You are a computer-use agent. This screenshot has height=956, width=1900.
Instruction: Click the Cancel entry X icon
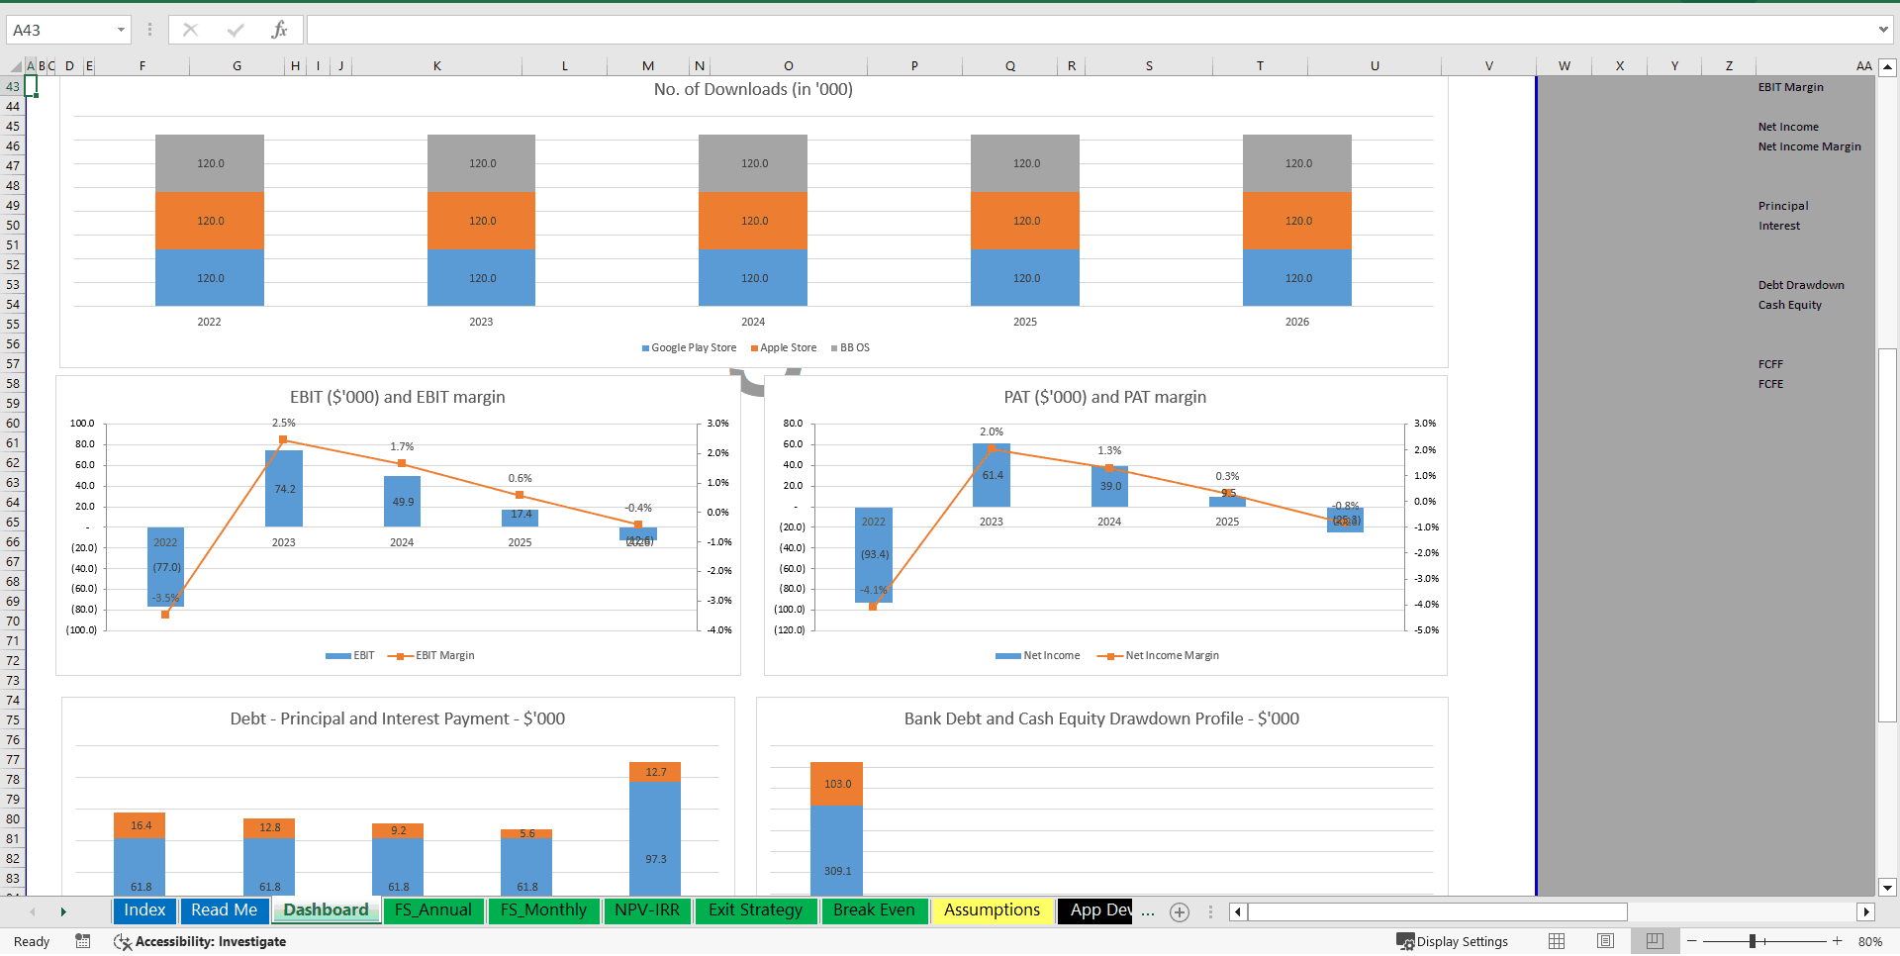click(190, 30)
